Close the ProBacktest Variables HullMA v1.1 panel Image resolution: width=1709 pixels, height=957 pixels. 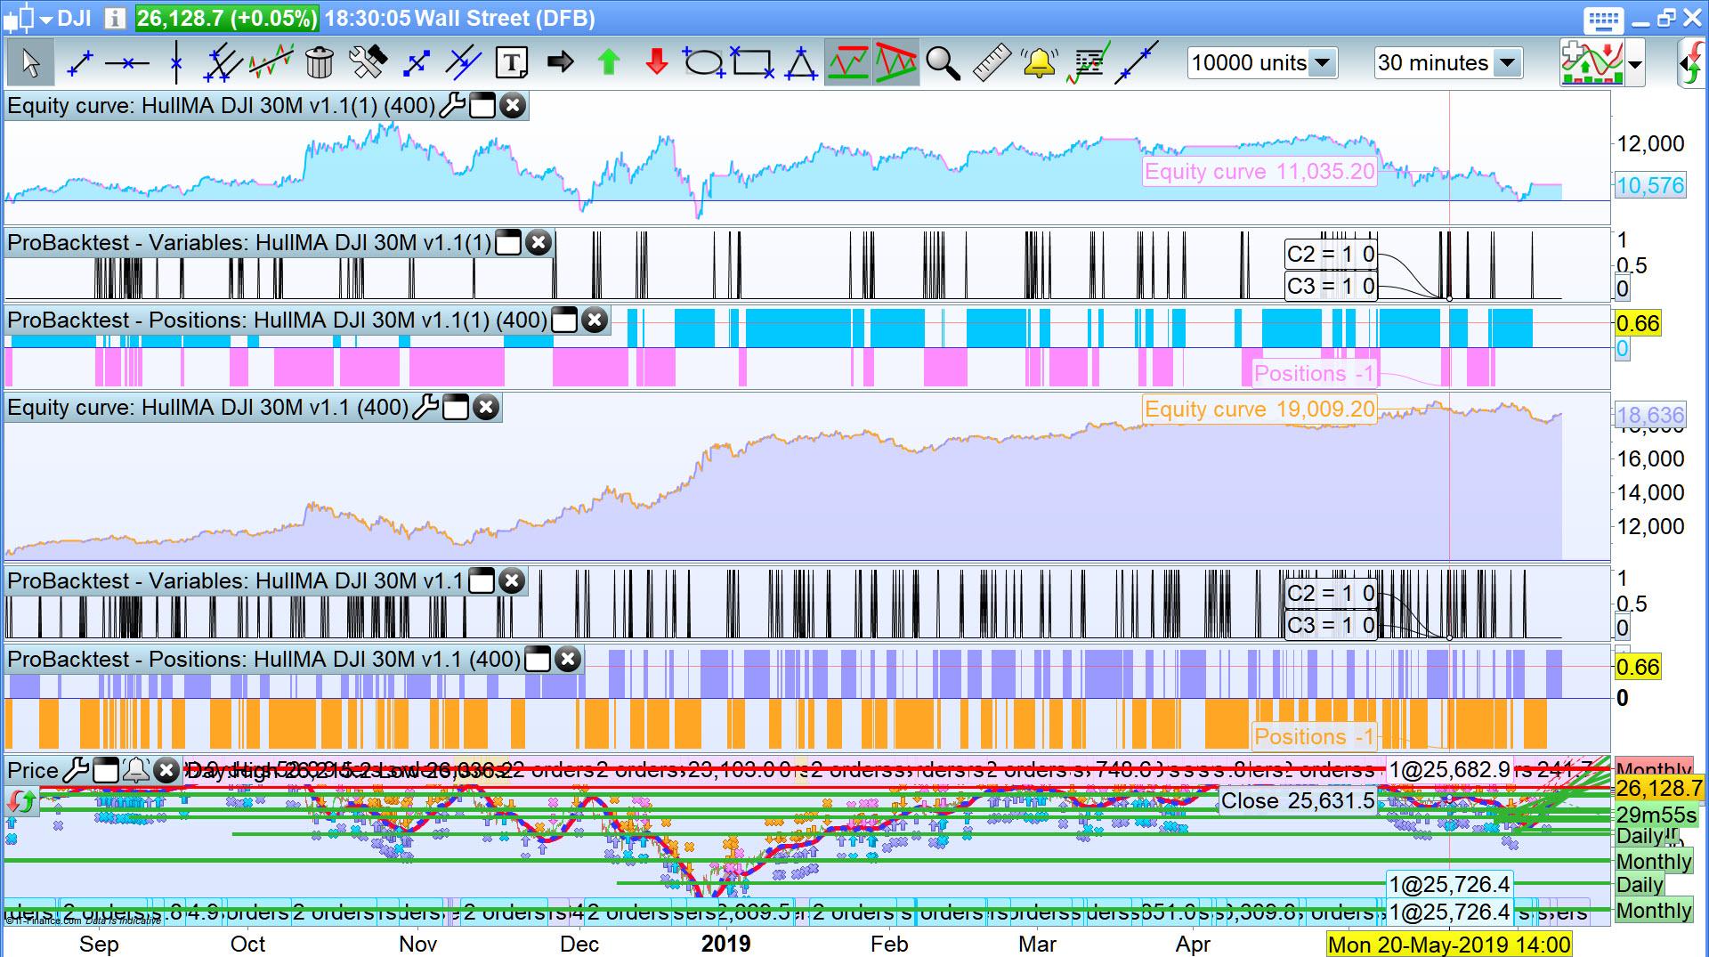tap(512, 581)
